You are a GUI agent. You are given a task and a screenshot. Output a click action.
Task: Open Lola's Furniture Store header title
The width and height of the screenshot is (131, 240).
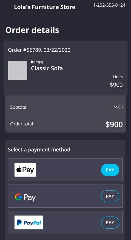coord(45,7)
